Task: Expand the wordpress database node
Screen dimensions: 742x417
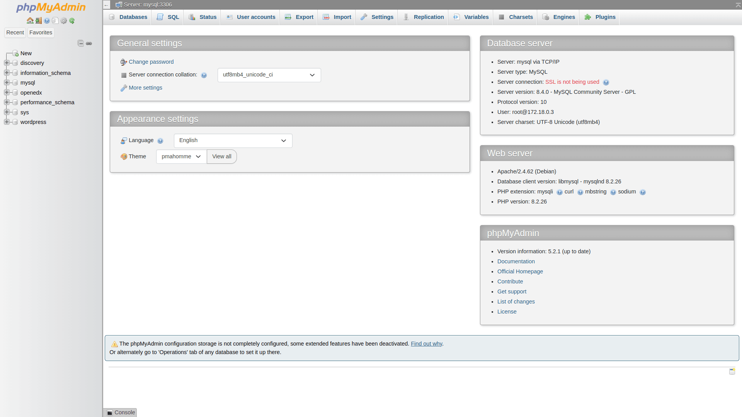Action: (x=7, y=122)
